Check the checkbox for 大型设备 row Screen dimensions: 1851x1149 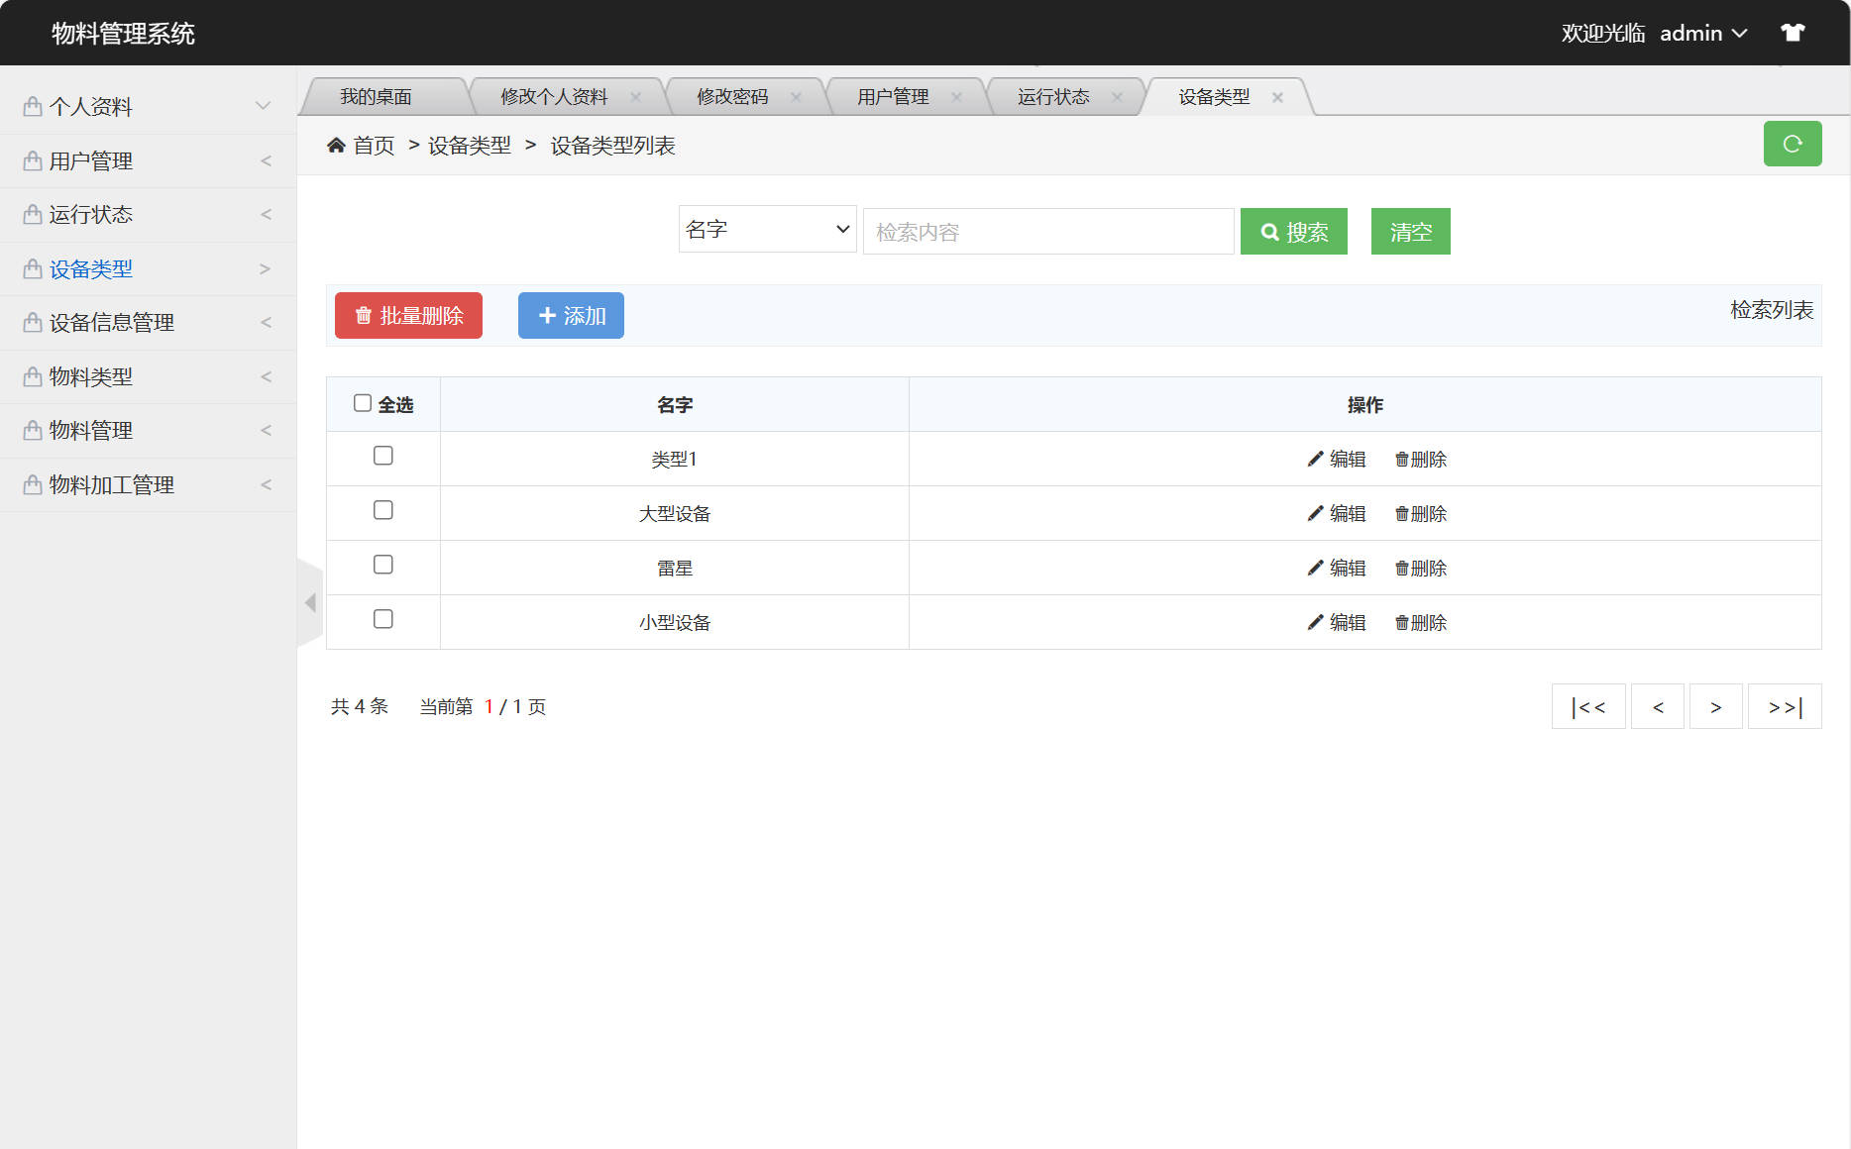[x=383, y=510]
